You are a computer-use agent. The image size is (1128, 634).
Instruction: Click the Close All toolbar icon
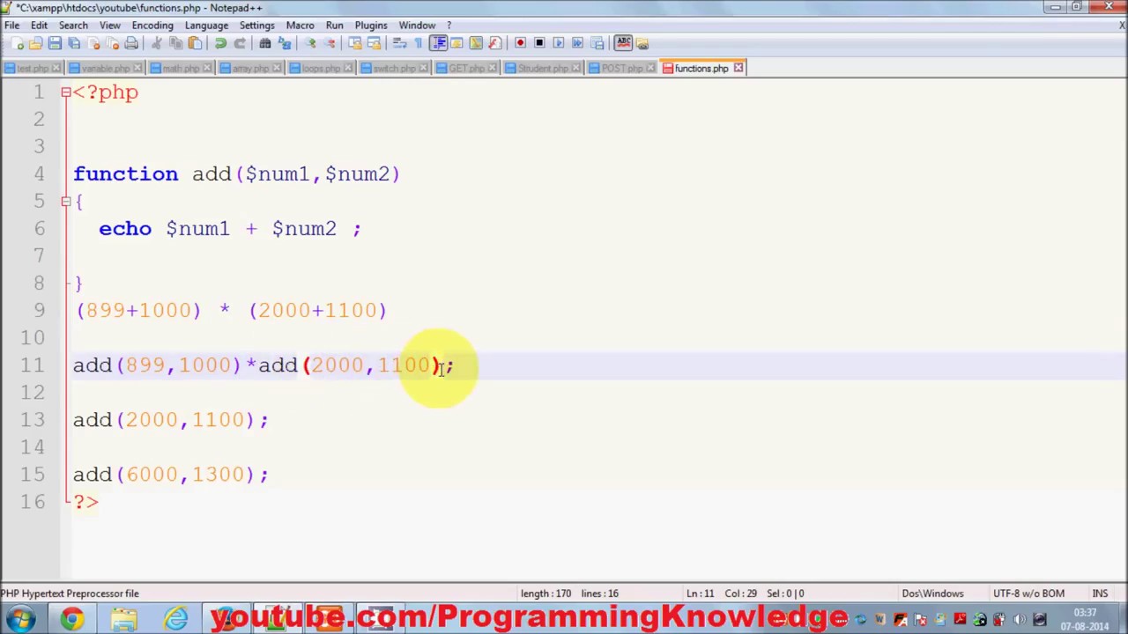tap(112, 43)
